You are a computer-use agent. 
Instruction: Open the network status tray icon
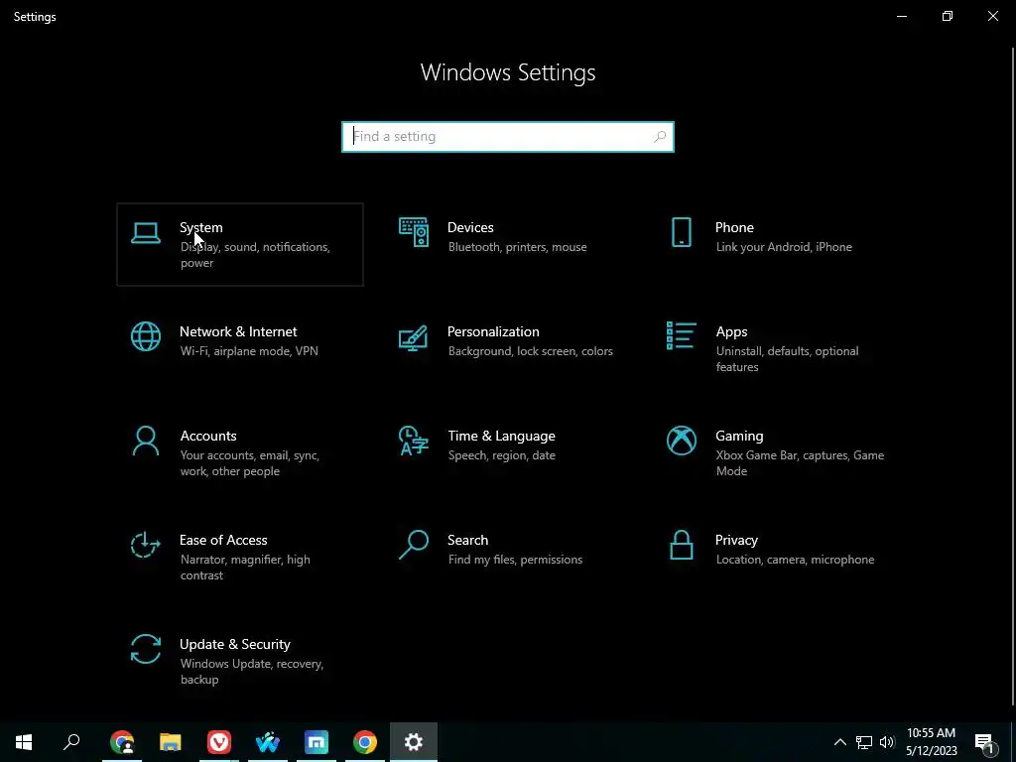pos(864,742)
